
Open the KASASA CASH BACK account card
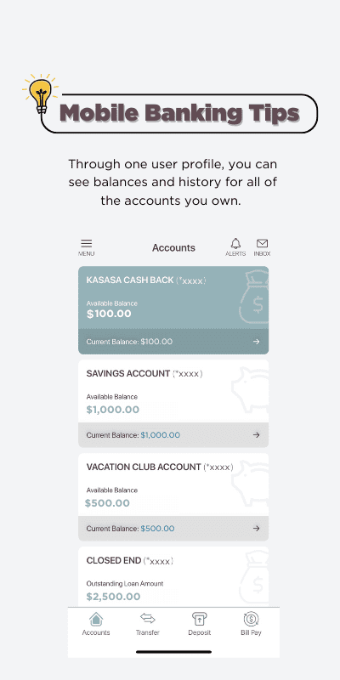coord(173,310)
